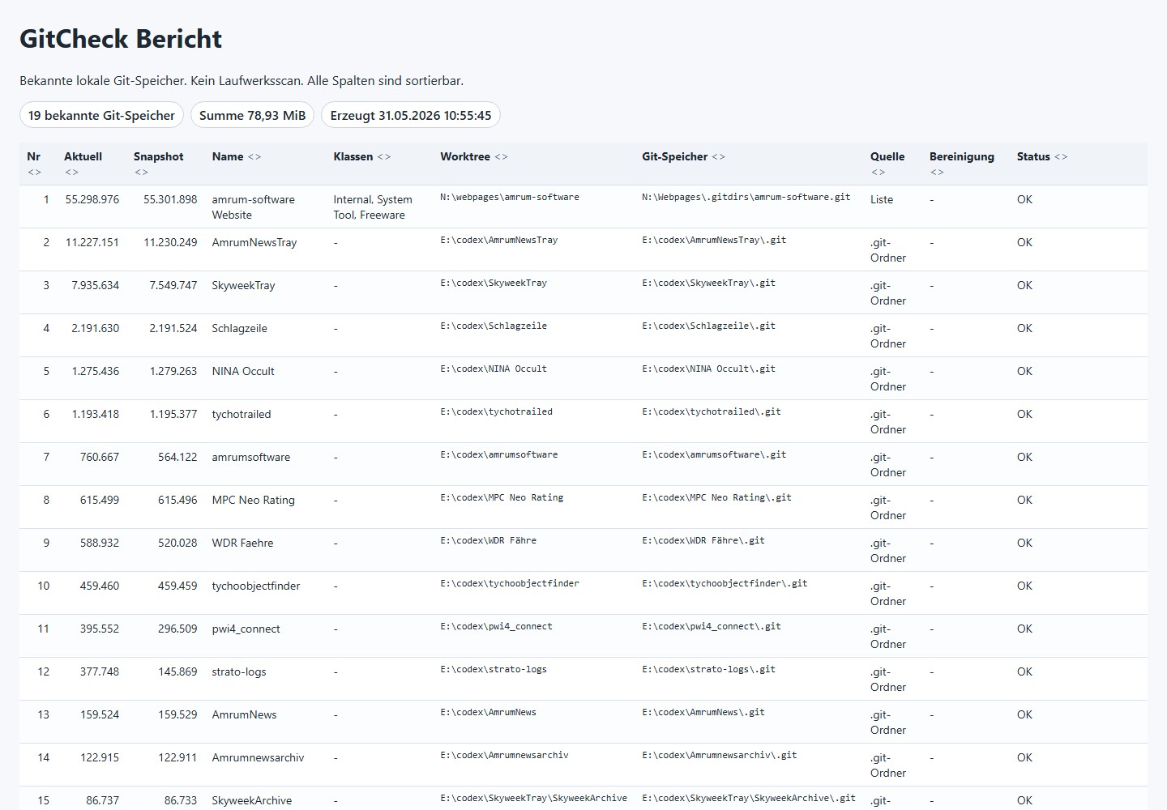Viewport: 1167px width, 810px height.
Task: Select Aktuell value 11.227.151
Action: pos(92,242)
